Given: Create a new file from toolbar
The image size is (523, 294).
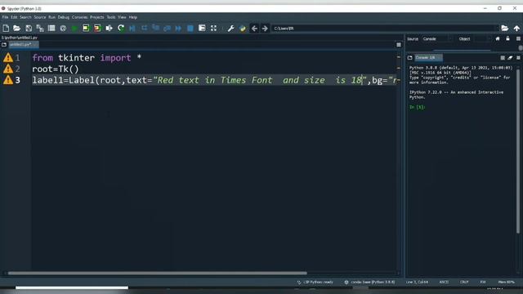Looking at the screenshot, I should coord(6,29).
